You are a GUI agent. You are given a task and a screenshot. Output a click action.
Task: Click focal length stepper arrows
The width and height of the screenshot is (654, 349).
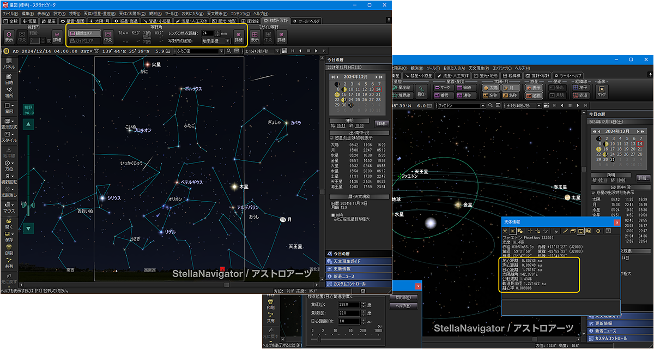point(217,33)
